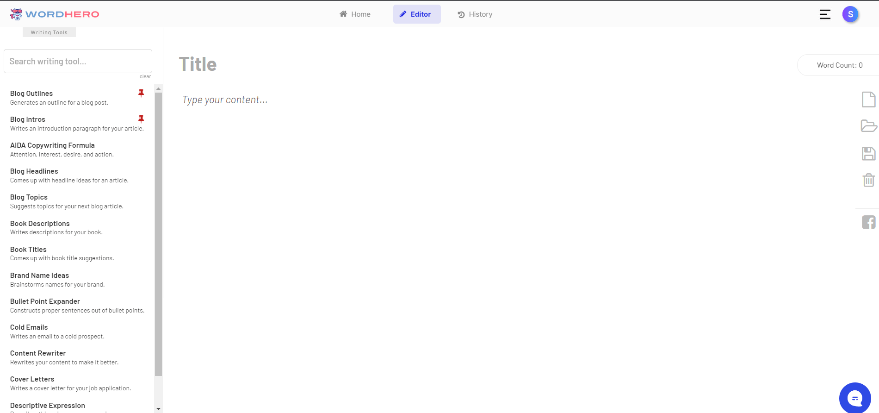
Task: Click the save floppy disk icon
Action: [868, 153]
